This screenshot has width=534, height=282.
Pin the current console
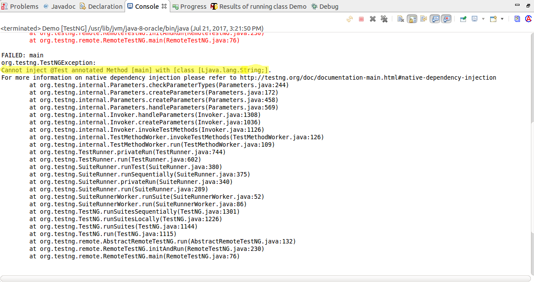tap(463, 19)
